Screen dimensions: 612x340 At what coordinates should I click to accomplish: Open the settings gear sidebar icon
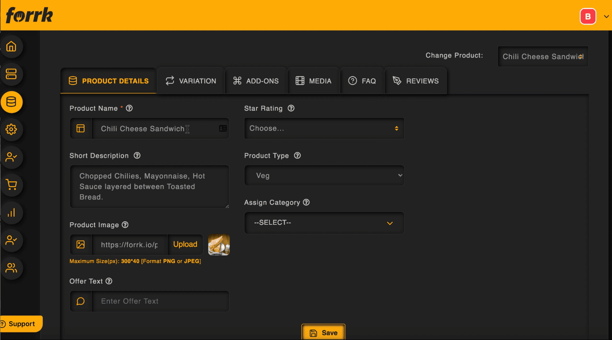click(x=11, y=129)
